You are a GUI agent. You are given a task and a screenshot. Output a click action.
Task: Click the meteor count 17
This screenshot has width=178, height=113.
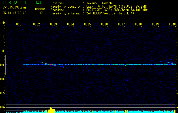[x=41, y=13]
